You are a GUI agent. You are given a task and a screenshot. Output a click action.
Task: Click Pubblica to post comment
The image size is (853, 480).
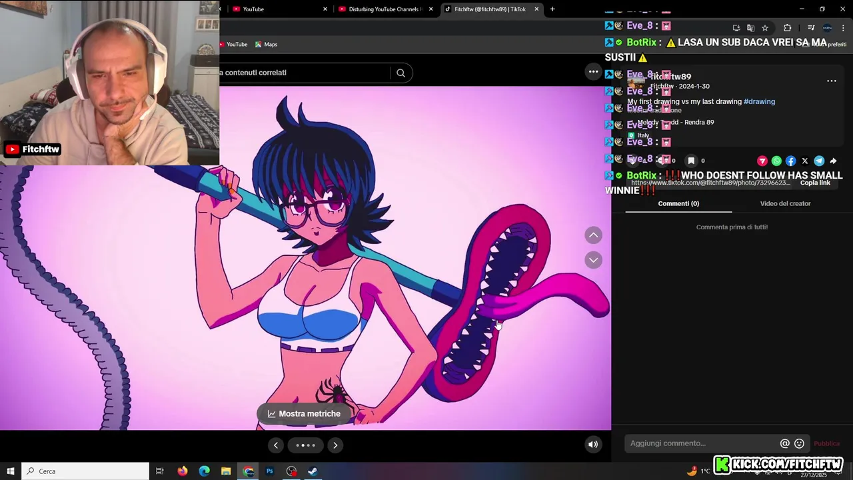827,443
